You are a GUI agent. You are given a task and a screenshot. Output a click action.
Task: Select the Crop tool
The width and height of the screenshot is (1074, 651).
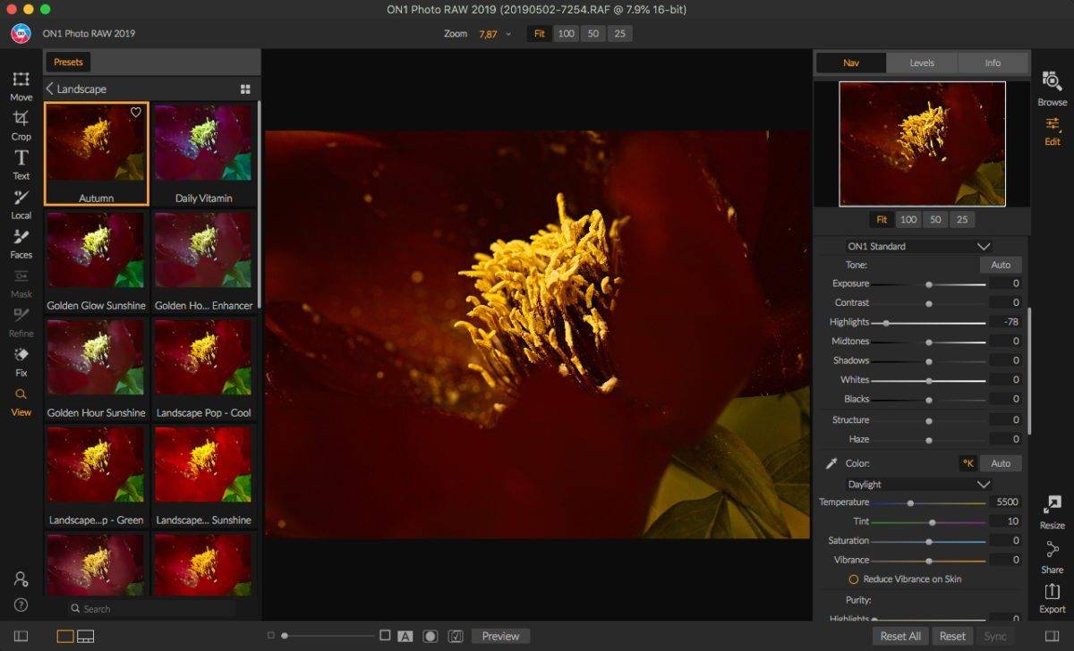pos(21,124)
